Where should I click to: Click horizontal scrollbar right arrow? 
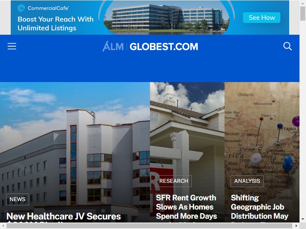[x=296, y=226]
